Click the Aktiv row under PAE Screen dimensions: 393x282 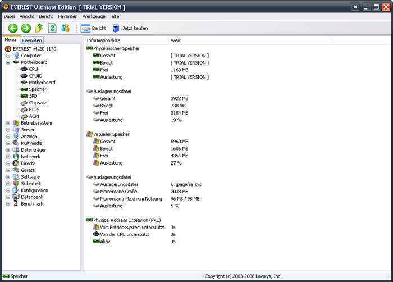point(105,242)
